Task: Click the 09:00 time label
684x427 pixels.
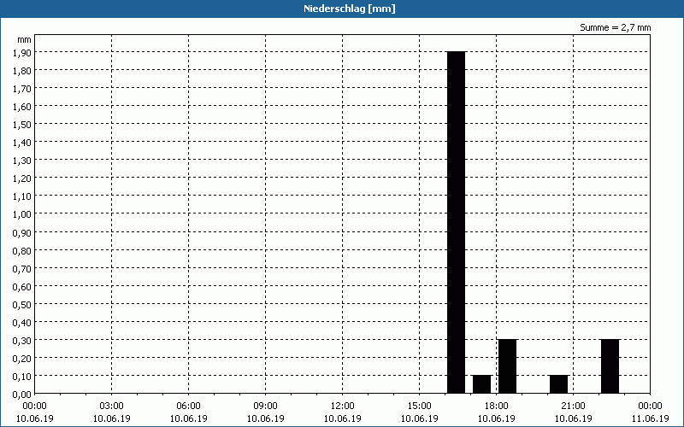Action: pyautogui.click(x=266, y=406)
